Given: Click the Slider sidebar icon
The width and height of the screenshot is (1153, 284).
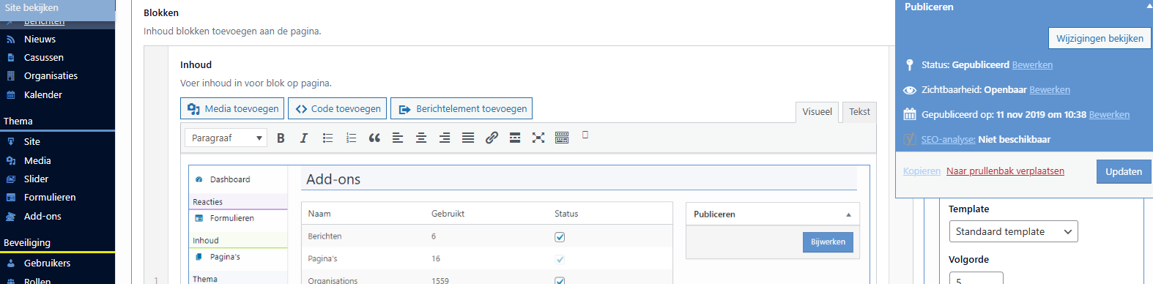Looking at the screenshot, I should tap(10, 179).
